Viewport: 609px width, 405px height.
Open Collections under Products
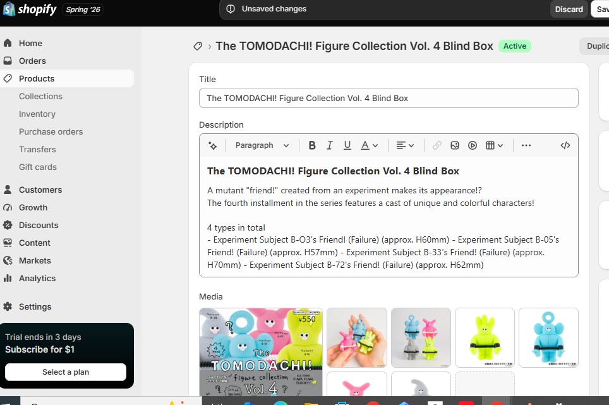(x=40, y=96)
